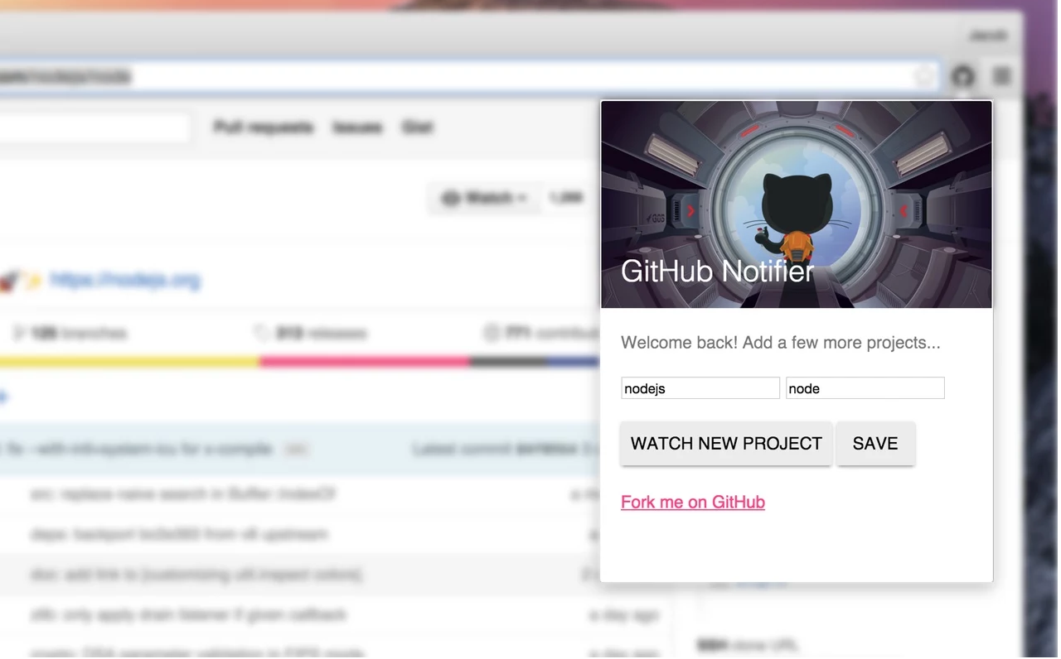Open the nodejs.org website link
The image size is (1061, 659).
pyautogui.click(x=125, y=281)
